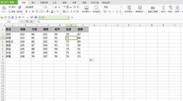Click the Undo arrow icon
183x101 pixels.
pyautogui.click(x=20, y=18)
